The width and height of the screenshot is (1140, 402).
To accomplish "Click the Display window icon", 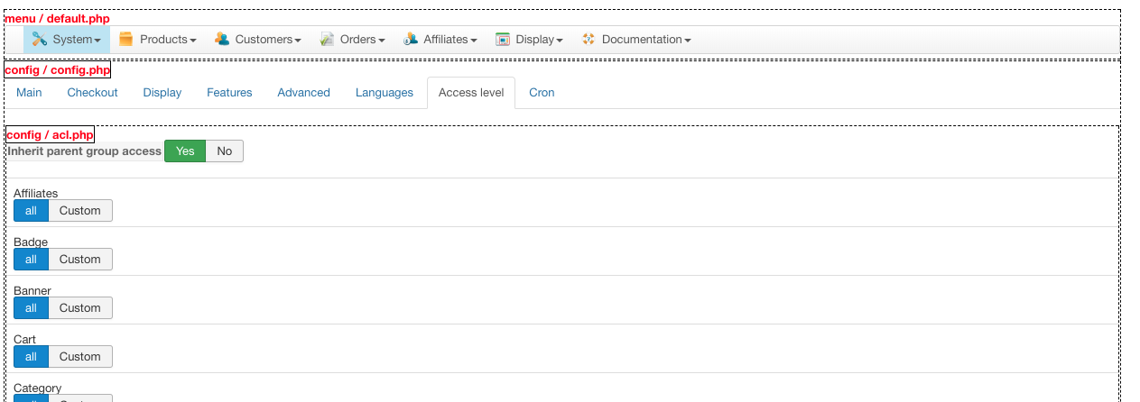I will coord(503,39).
